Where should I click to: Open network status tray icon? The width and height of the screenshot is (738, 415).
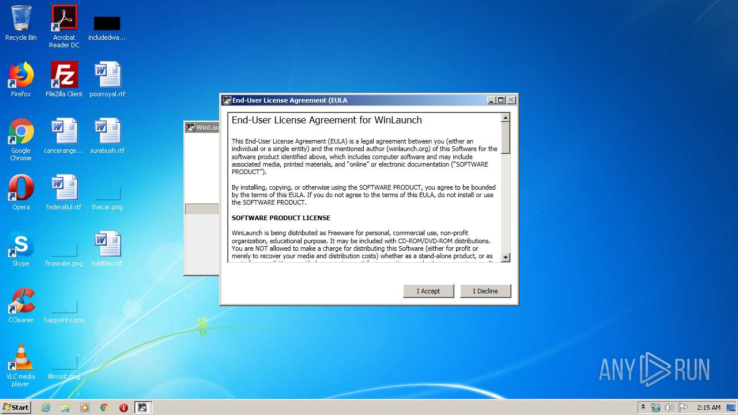pyautogui.click(x=656, y=408)
